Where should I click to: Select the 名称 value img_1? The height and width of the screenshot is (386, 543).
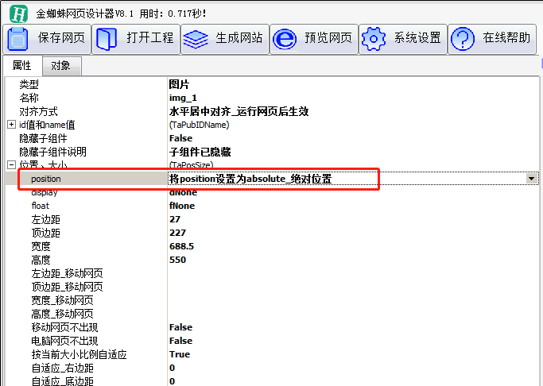183,98
